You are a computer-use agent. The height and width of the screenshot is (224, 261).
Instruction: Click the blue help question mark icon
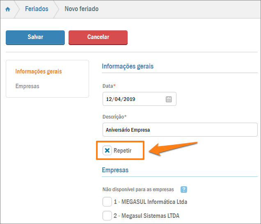coord(184,190)
